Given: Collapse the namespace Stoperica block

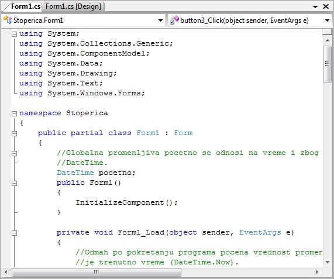Looking at the screenshot, I should point(14,113).
